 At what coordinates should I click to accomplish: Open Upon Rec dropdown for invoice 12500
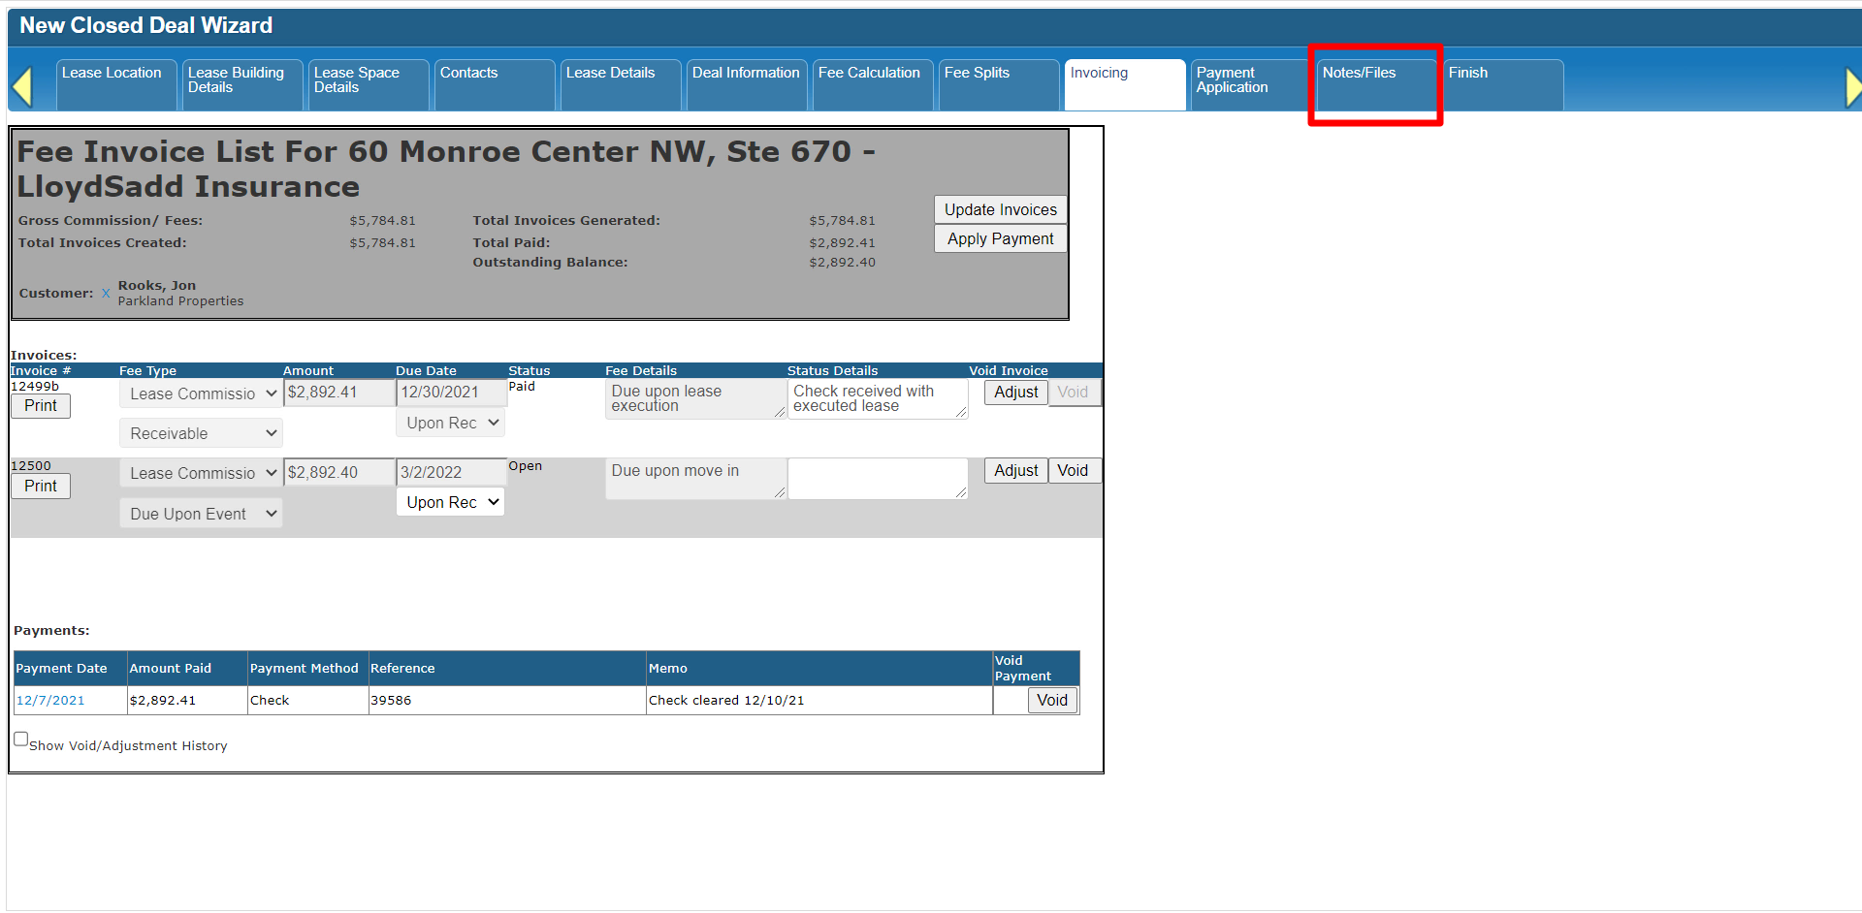450,502
